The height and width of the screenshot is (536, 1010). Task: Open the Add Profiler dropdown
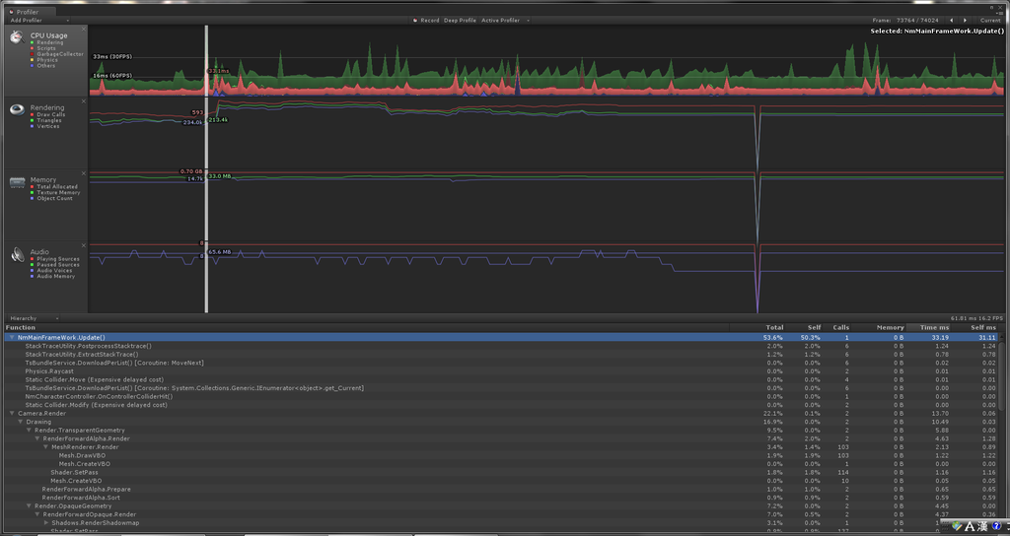tap(39, 20)
